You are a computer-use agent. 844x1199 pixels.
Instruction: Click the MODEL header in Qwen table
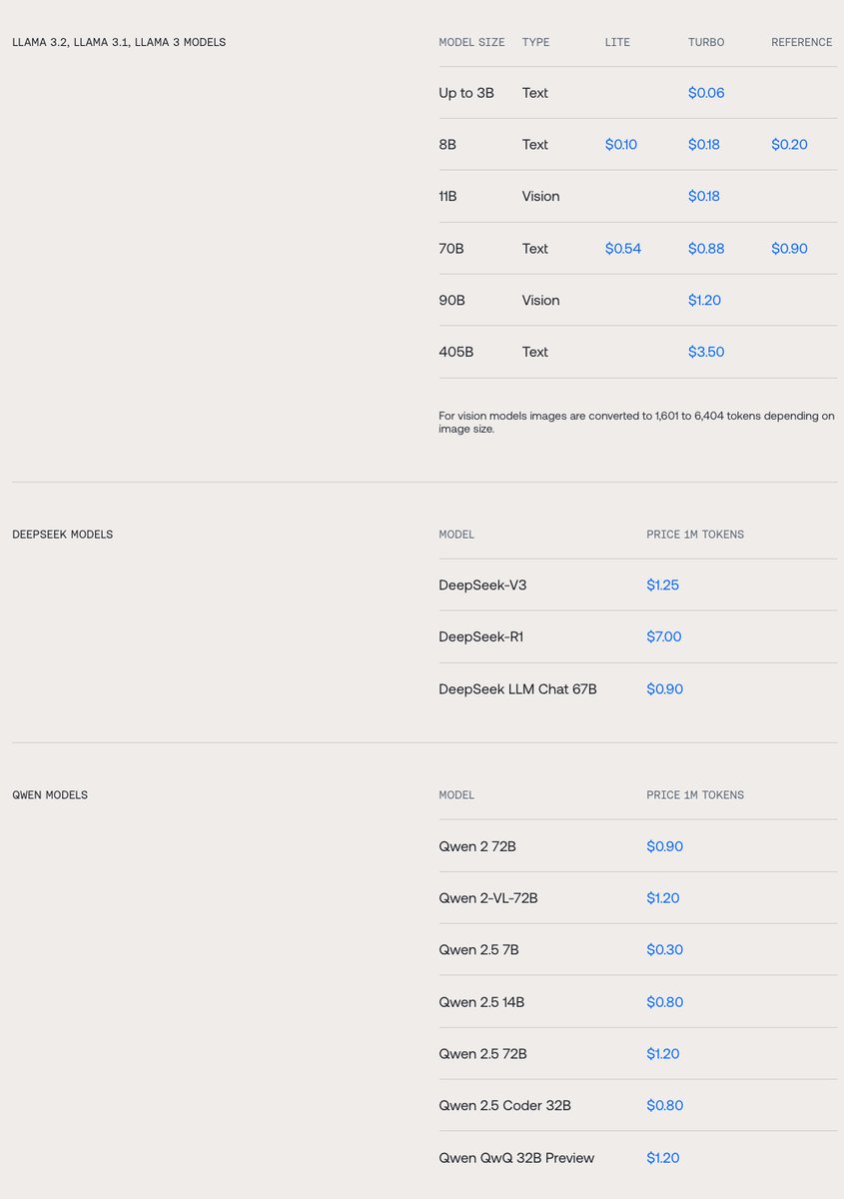coord(456,795)
